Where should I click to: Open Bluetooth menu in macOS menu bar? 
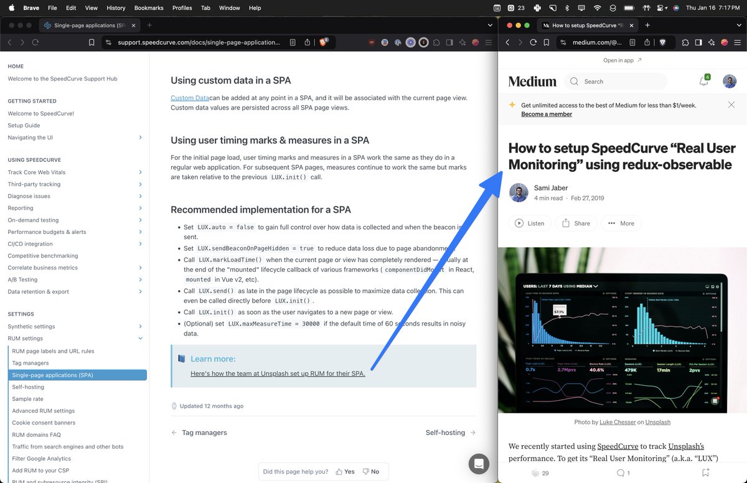(566, 8)
